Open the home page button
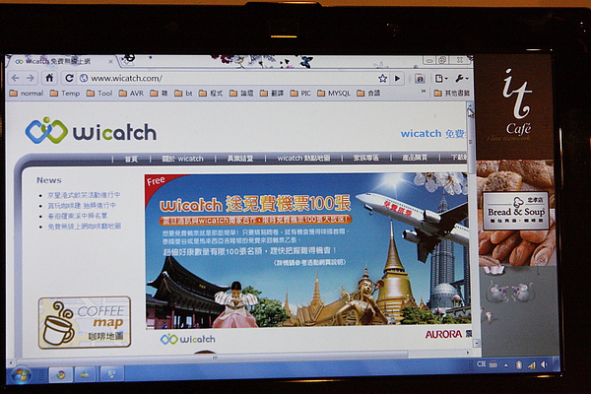 [x=49, y=78]
